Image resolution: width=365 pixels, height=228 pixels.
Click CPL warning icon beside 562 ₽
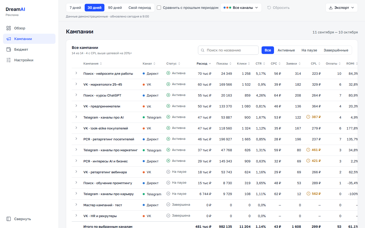308,194
